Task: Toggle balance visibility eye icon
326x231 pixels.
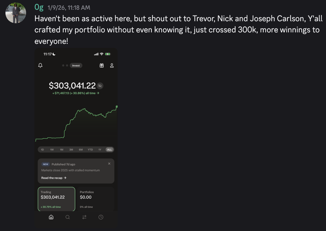Action: point(100,86)
